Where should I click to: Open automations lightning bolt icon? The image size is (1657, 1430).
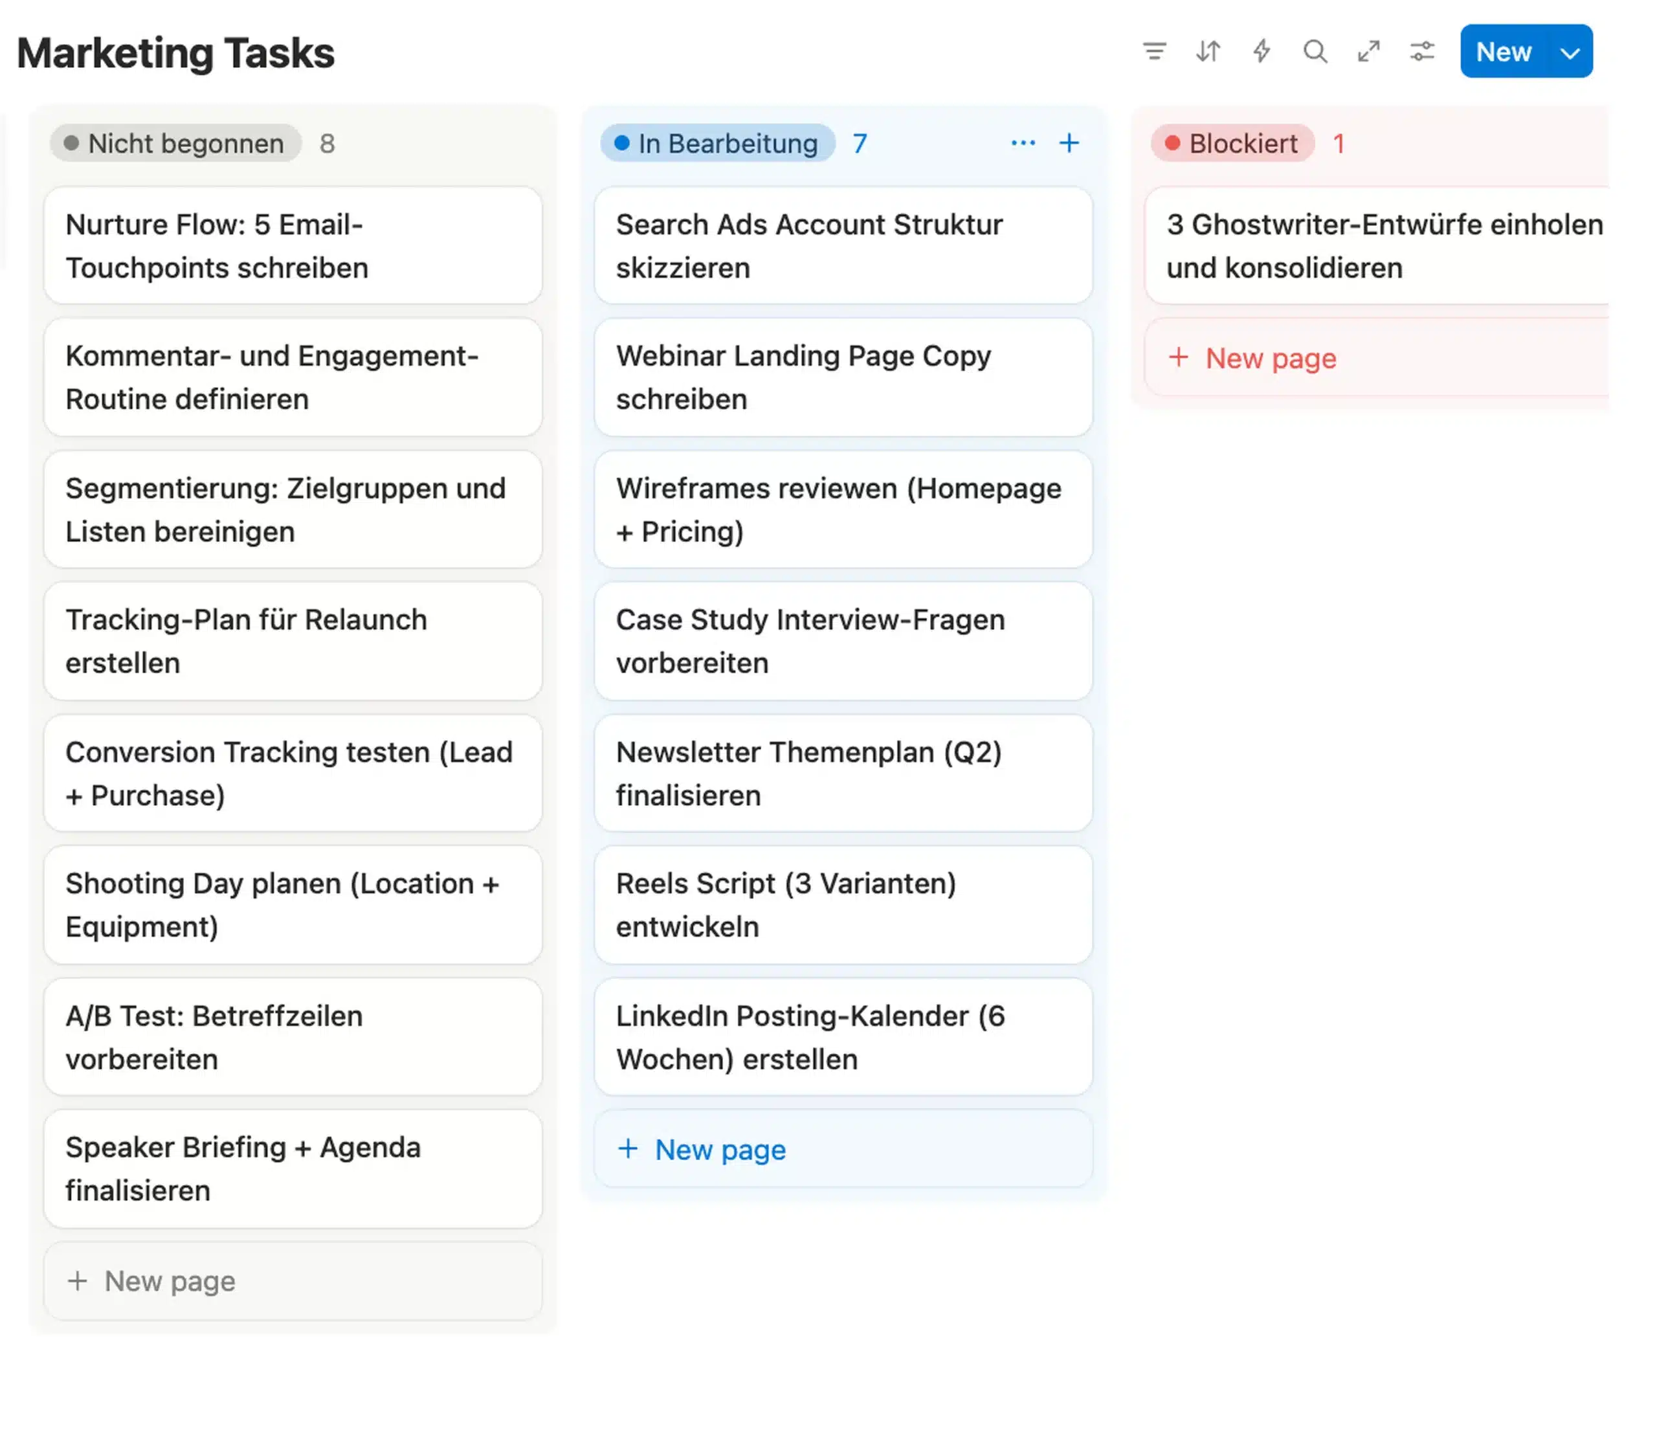tap(1261, 52)
